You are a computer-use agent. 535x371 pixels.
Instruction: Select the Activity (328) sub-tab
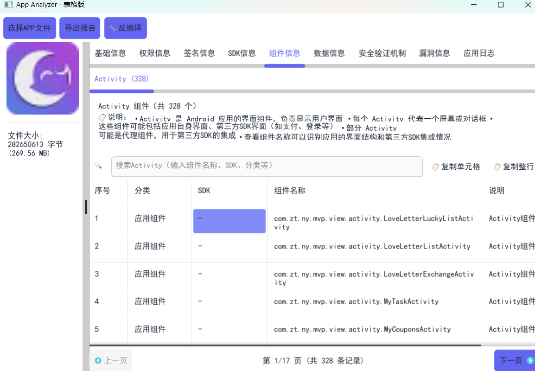121,79
